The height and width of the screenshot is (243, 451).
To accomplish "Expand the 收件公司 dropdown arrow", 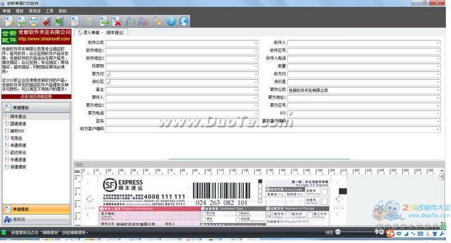I will click(256, 43).
